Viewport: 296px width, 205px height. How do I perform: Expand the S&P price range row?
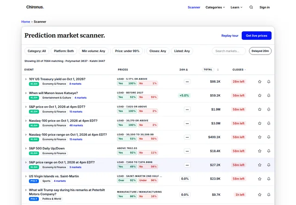click(26, 163)
